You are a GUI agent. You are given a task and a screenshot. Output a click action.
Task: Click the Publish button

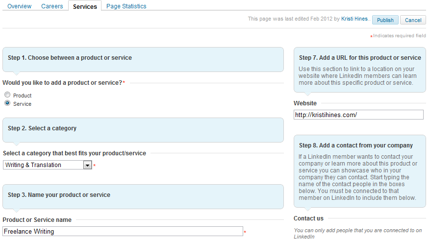pyautogui.click(x=385, y=20)
